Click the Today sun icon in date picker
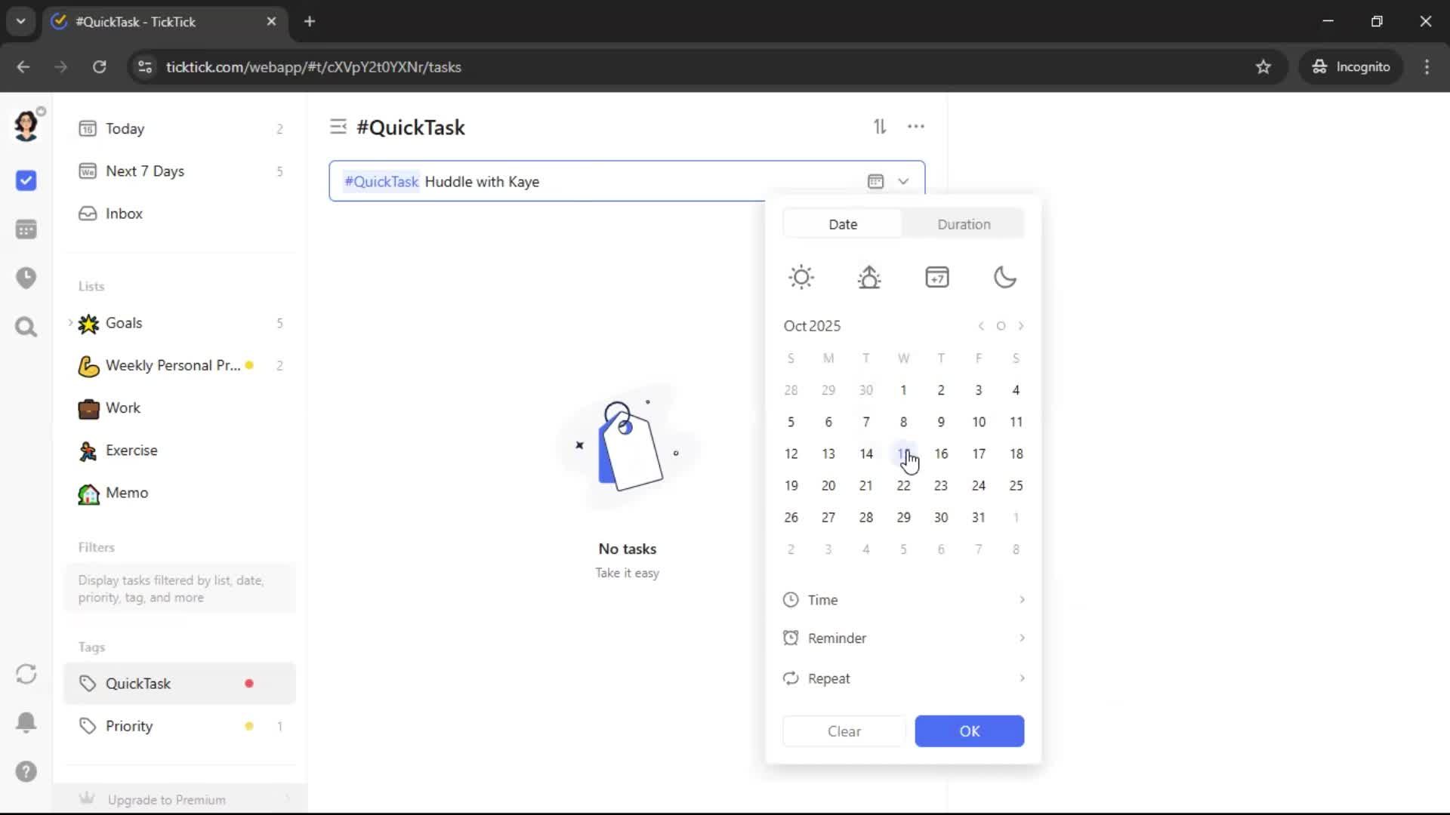The width and height of the screenshot is (1450, 815). [x=801, y=277]
